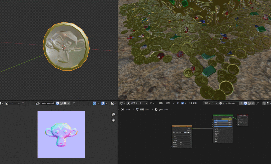This screenshot has width=271, height=164.
Task: Toggle fake user shield for gold.coin material
Action: tap(245, 103)
